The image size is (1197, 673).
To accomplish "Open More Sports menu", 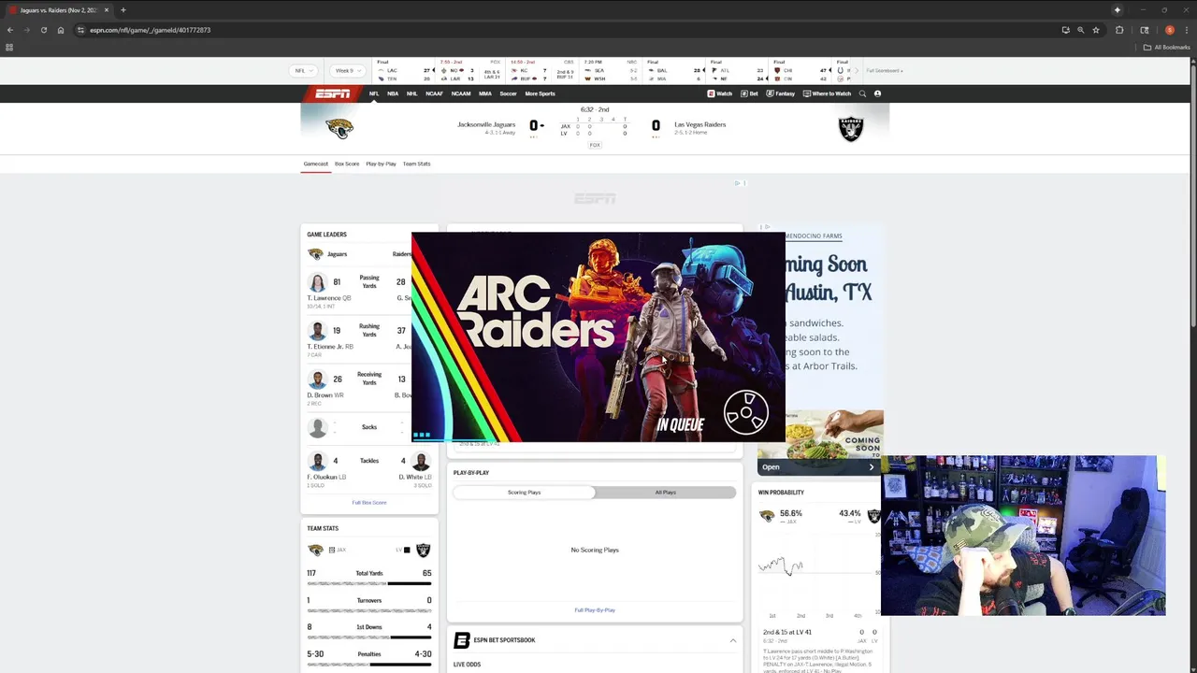I will (540, 93).
